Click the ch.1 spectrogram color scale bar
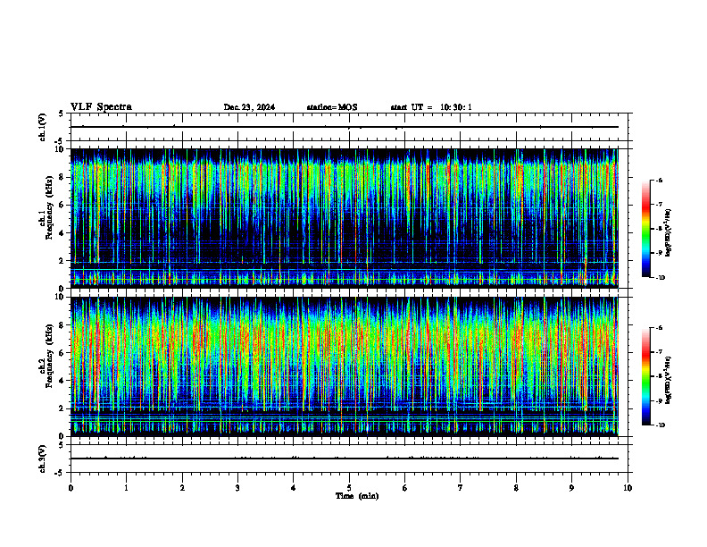 [645, 229]
